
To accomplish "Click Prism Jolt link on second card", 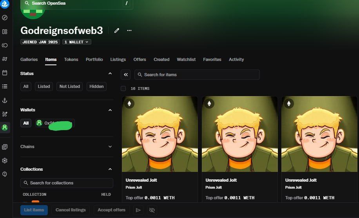I will tap(214, 188).
